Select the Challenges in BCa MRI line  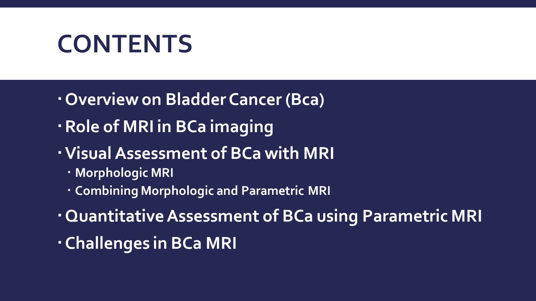tap(151, 243)
